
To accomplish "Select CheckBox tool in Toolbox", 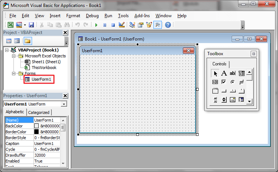I will pyautogui.click(x=224, y=82).
